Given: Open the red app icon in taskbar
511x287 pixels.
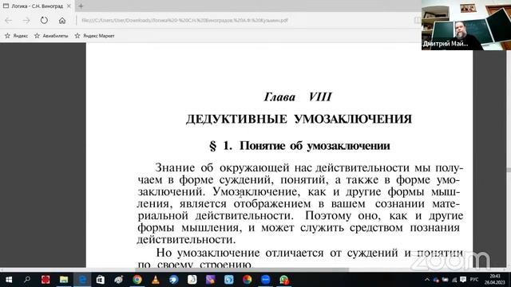Looking at the screenshot, I should [x=46, y=280].
